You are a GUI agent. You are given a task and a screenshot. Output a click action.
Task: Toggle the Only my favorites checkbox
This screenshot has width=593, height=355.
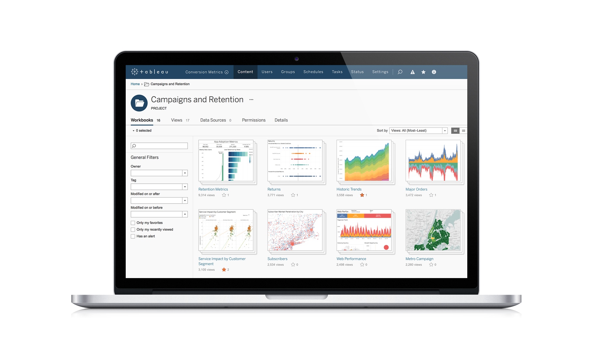click(133, 223)
